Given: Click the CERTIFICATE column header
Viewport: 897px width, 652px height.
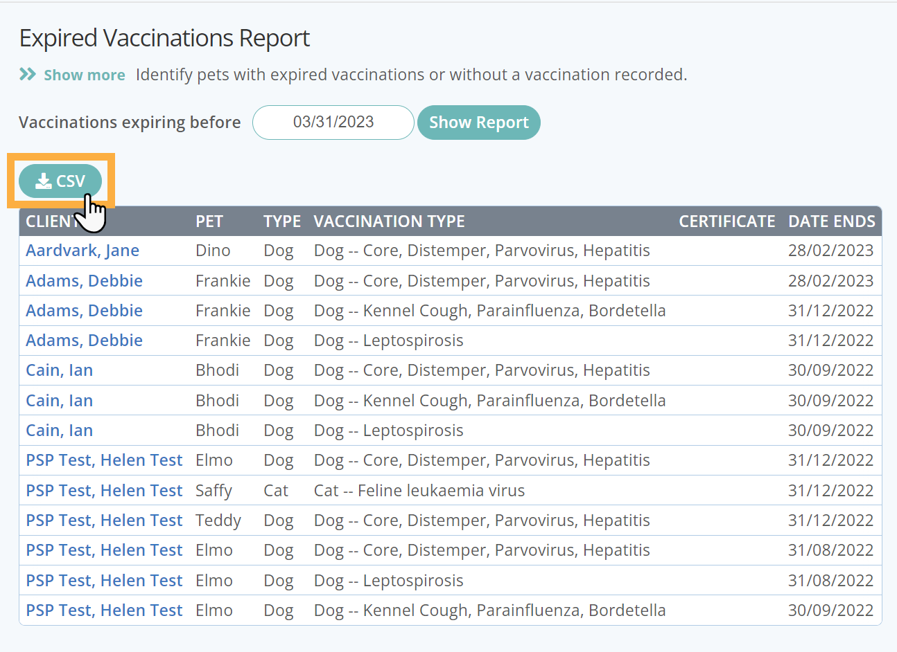Looking at the screenshot, I should [726, 221].
